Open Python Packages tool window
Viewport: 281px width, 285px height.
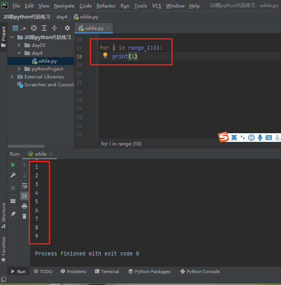149,272
